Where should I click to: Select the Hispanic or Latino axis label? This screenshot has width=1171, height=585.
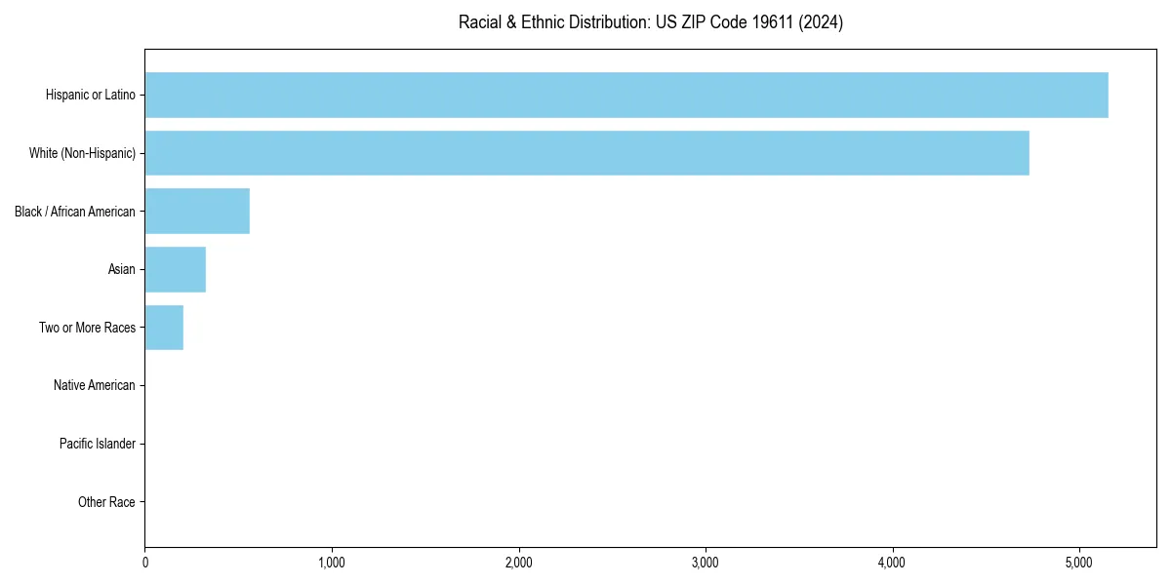pos(89,95)
